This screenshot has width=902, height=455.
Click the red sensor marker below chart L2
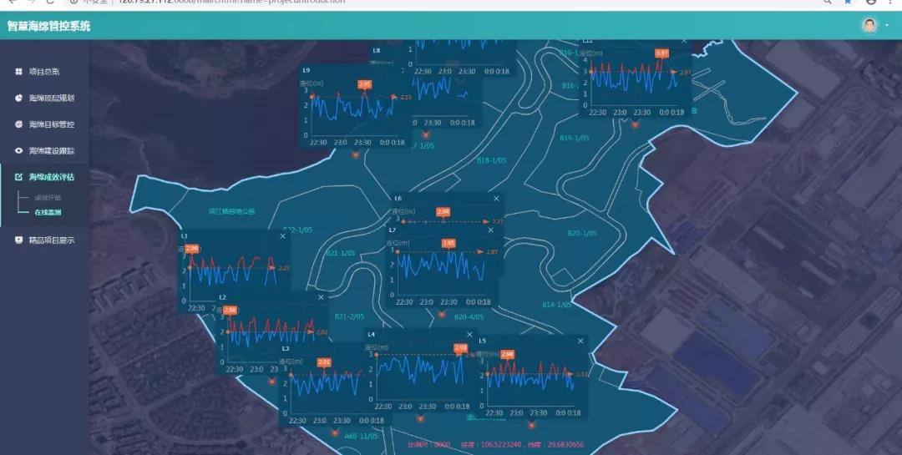pos(271,382)
